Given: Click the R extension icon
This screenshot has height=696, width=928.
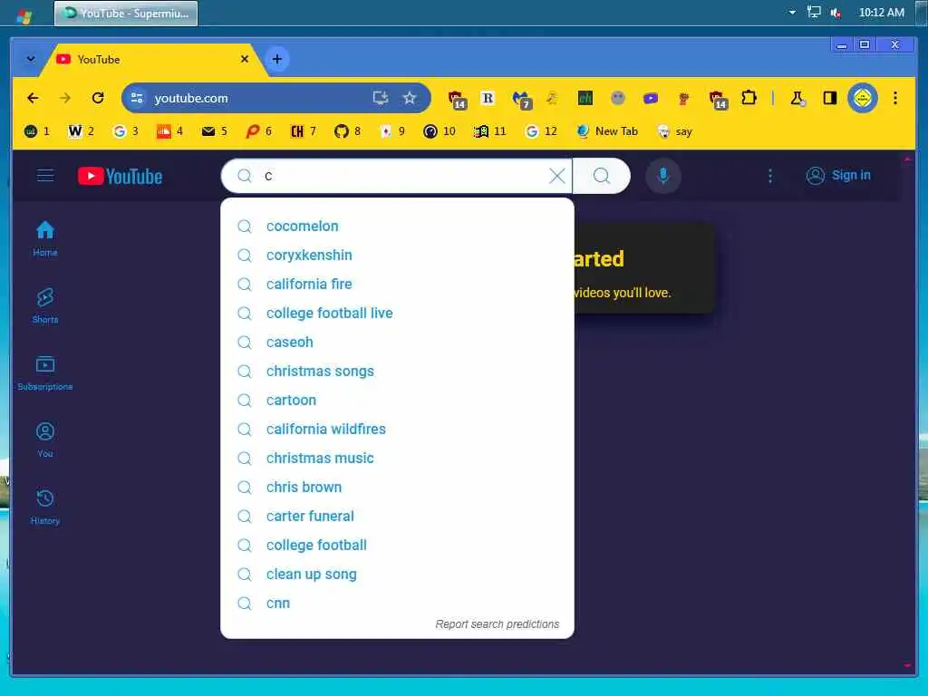Looking at the screenshot, I should pos(488,98).
